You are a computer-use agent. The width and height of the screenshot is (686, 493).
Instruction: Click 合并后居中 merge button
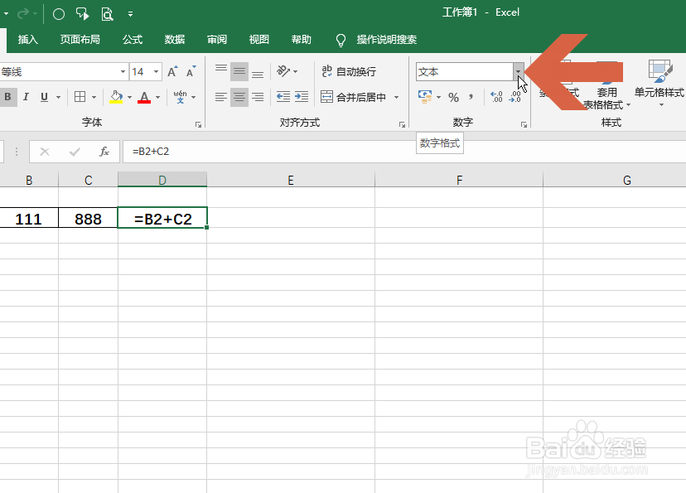pos(353,97)
